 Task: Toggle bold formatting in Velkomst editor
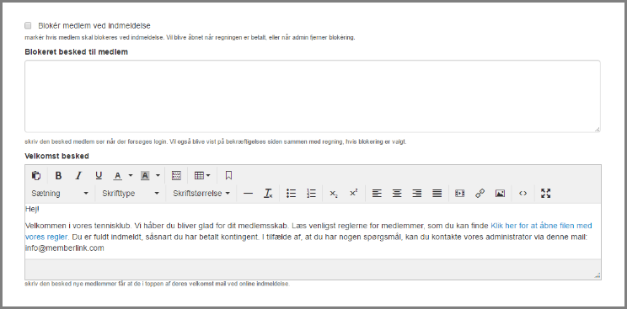coord(58,175)
